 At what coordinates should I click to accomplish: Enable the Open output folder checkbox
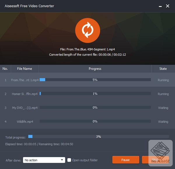[69, 160]
